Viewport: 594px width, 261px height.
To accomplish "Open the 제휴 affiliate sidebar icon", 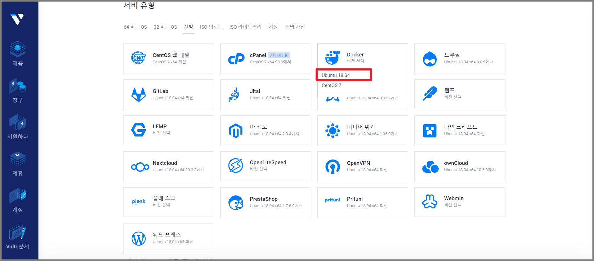I will [x=18, y=159].
